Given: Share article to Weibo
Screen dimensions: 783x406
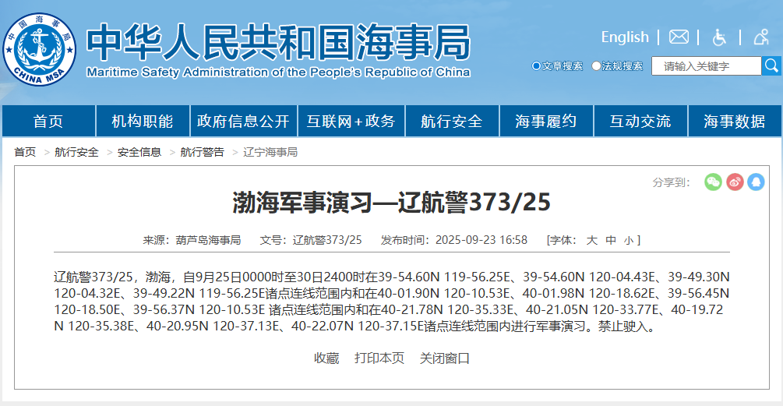Looking at the screenshot, I should point(735,182).
